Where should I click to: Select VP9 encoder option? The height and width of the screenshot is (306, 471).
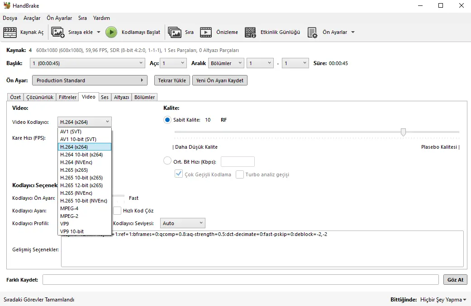click(x=85, y=224)
